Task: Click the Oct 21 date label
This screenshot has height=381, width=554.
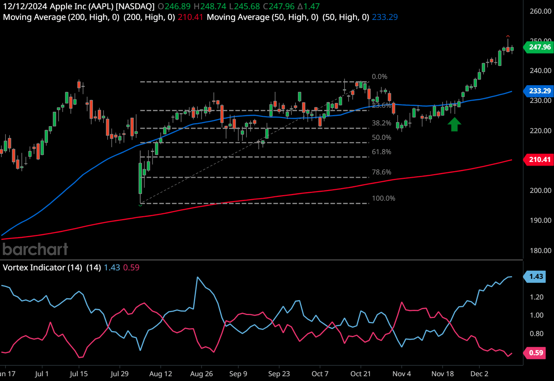Action: (x=360, y=374)
